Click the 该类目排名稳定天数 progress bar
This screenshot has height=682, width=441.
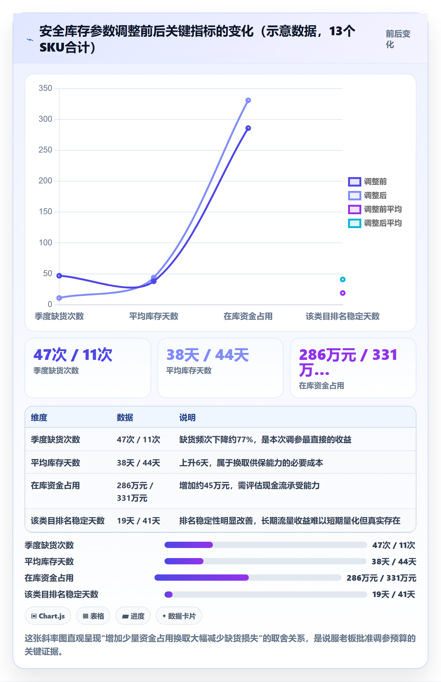point(266,594)
